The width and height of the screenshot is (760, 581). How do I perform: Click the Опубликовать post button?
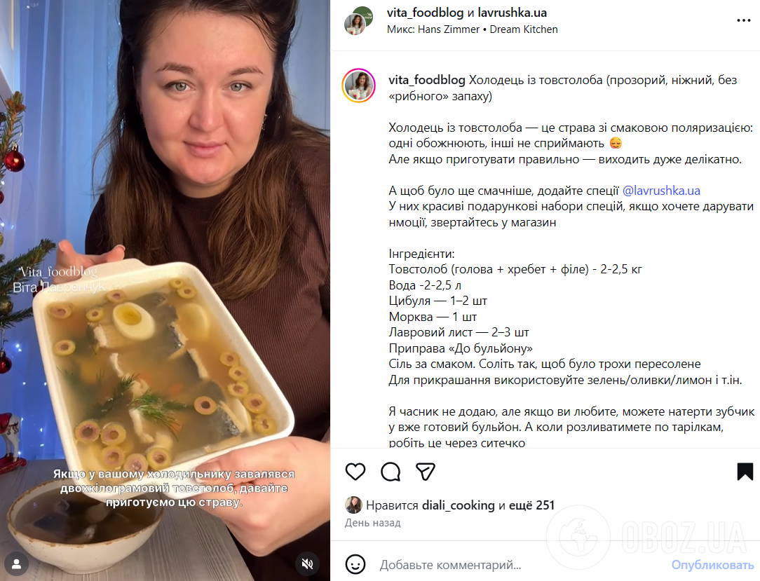712,565
